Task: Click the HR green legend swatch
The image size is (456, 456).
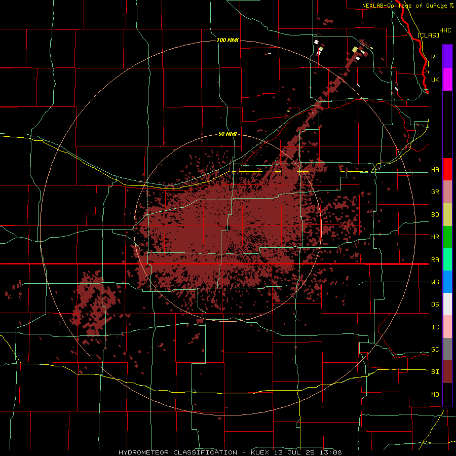Action: 447,237
